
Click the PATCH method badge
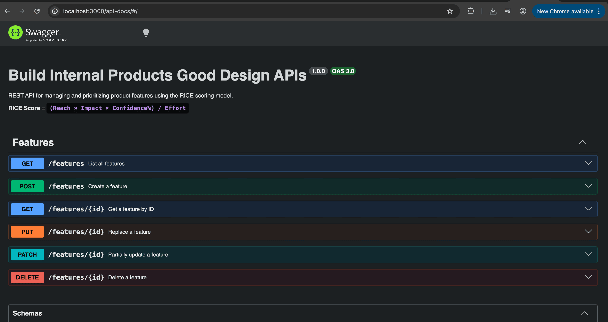(27, 255)
